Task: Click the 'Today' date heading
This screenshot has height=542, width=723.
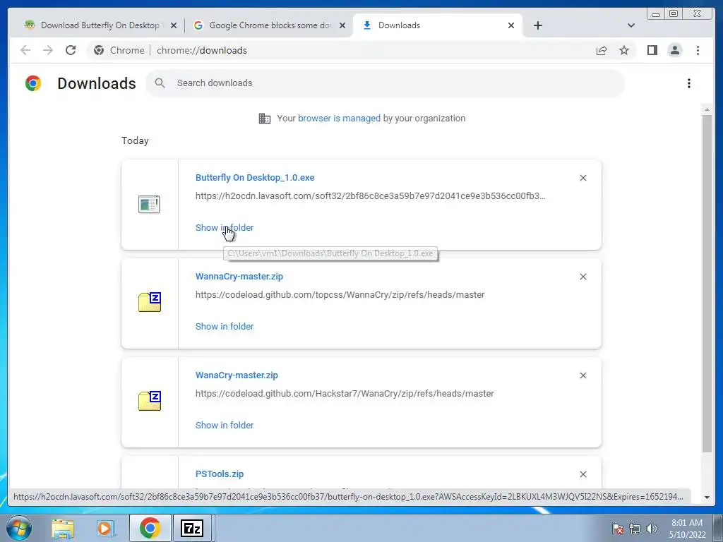Action: 135,140
